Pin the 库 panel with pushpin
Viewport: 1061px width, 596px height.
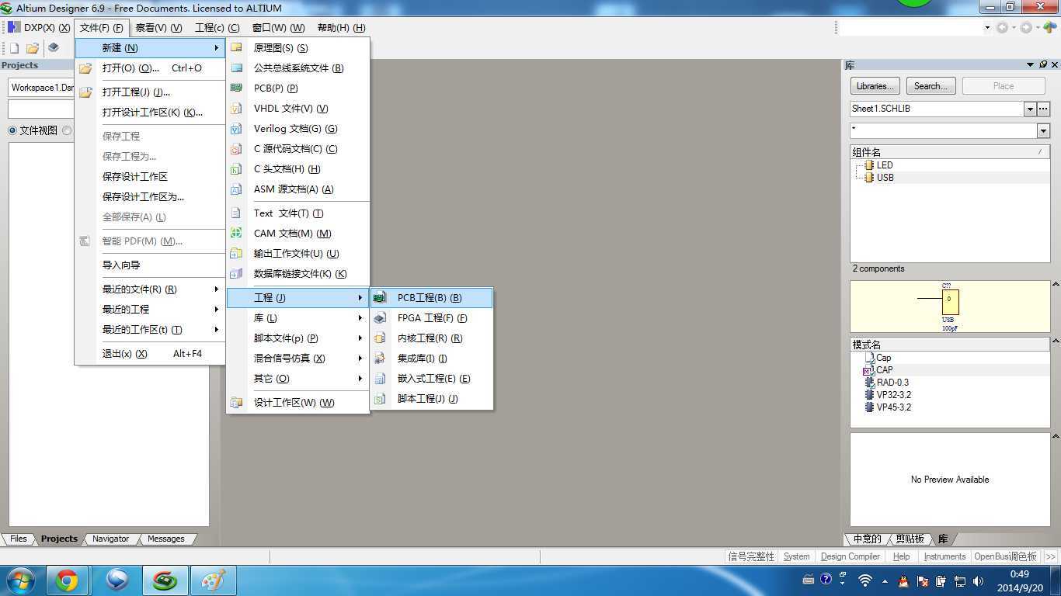[x=1043, y=65]
